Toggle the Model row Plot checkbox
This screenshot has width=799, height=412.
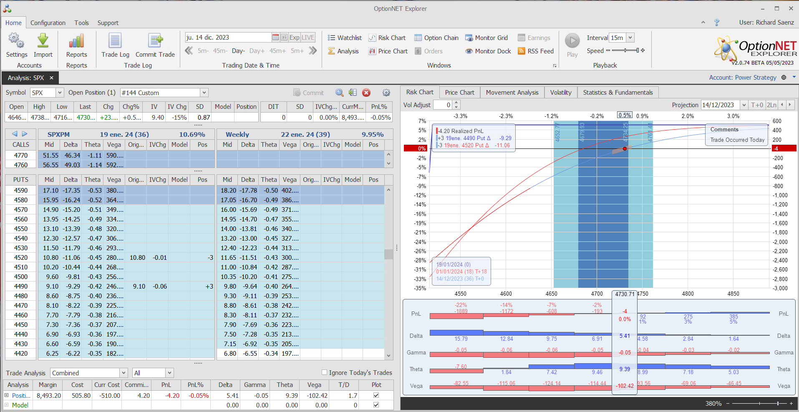[376, 405]
